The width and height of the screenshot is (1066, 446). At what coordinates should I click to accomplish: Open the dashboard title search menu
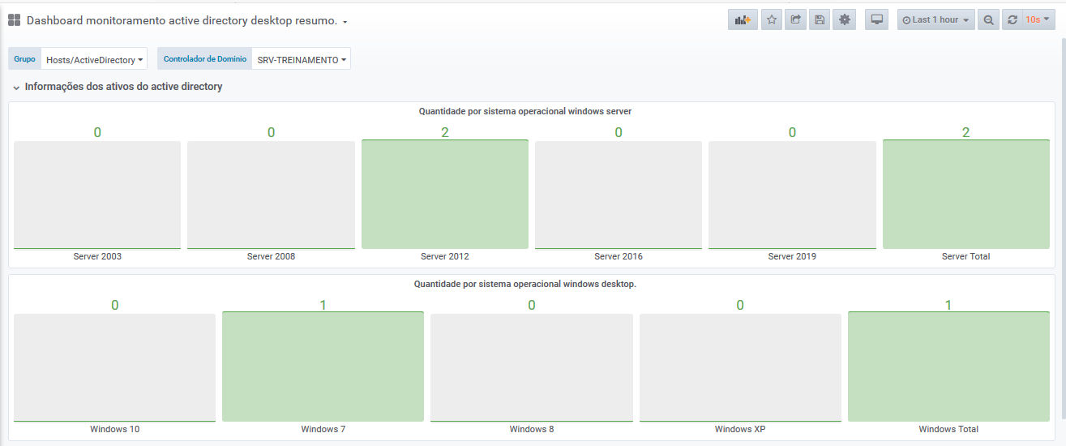pos(186,20)
